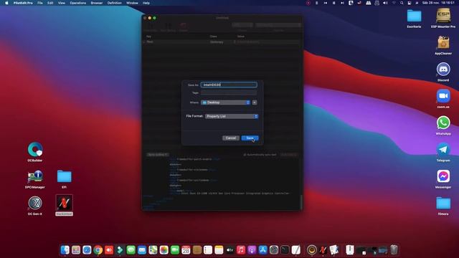Click the pause control in the menu bar

[x=333, y=3]
